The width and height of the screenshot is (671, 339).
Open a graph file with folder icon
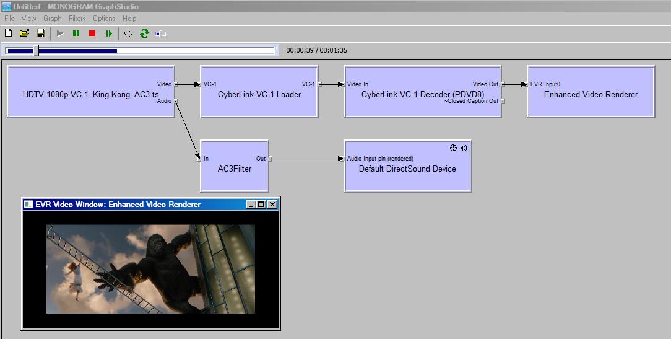pos(24,33)
